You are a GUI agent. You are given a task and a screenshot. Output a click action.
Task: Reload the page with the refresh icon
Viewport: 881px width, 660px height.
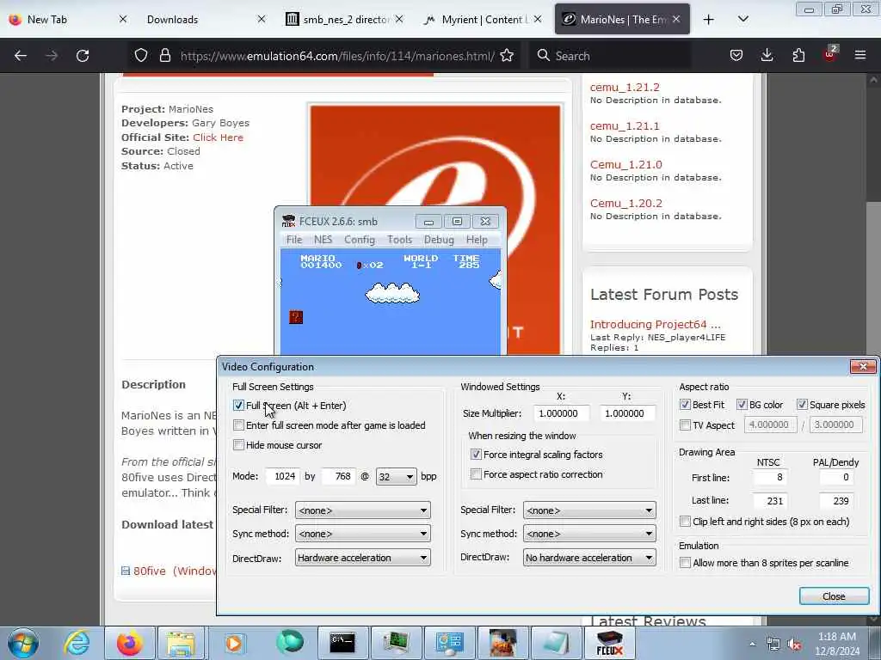(x=83, y=56)
